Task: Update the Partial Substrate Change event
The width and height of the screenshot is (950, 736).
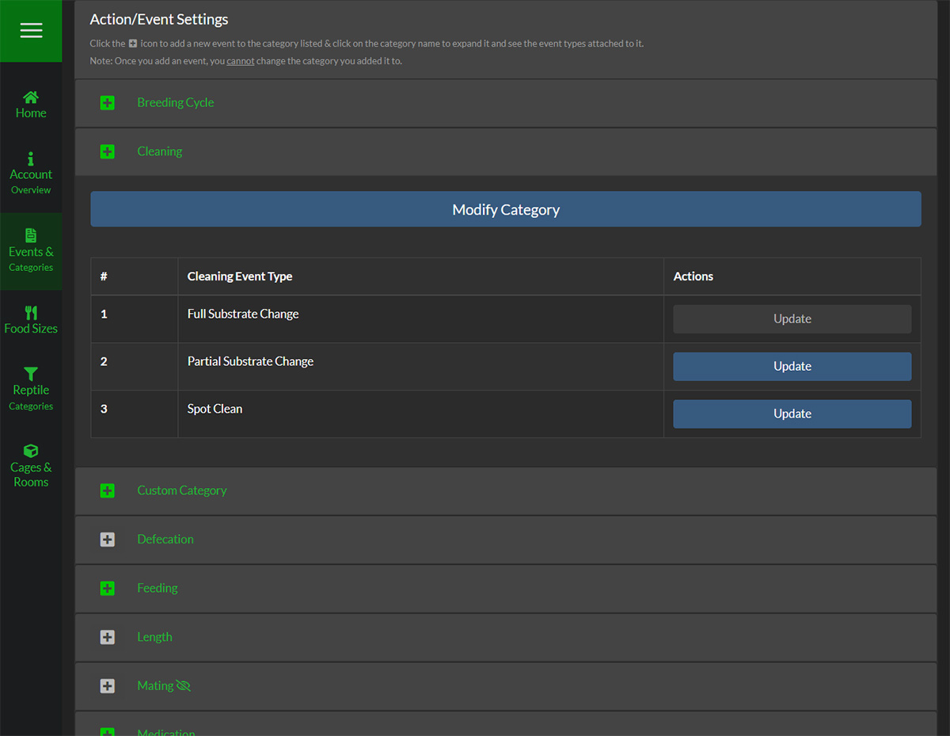Action: [x=792, y=366]
